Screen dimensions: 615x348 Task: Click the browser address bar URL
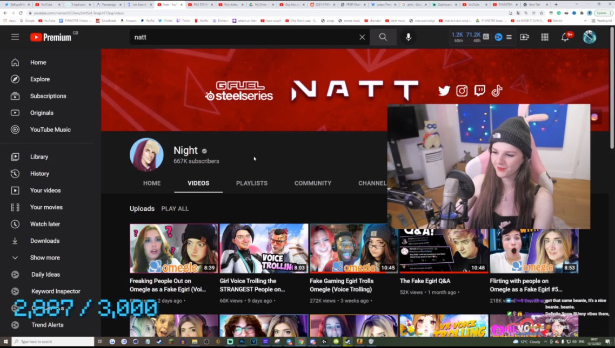point(79,13)
